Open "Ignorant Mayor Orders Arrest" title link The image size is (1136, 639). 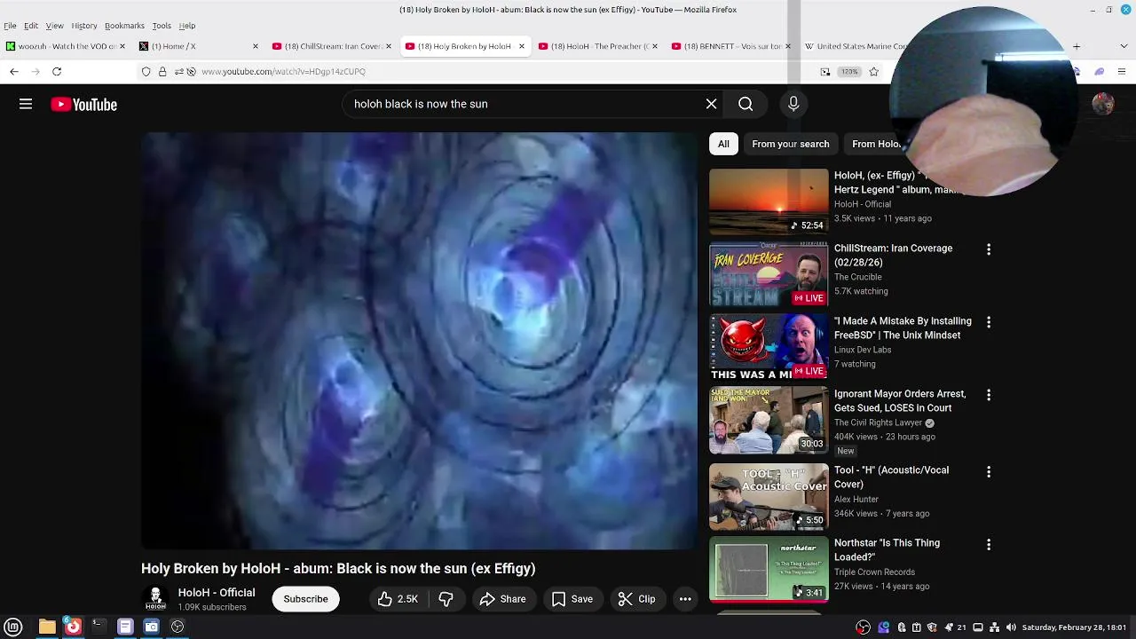[x=899, y=401]
